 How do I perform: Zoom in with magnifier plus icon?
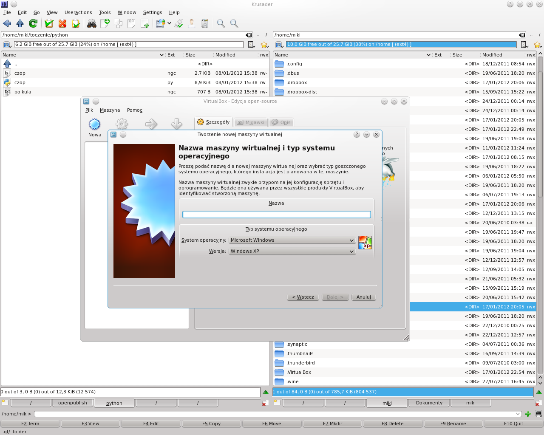[221, 23]
